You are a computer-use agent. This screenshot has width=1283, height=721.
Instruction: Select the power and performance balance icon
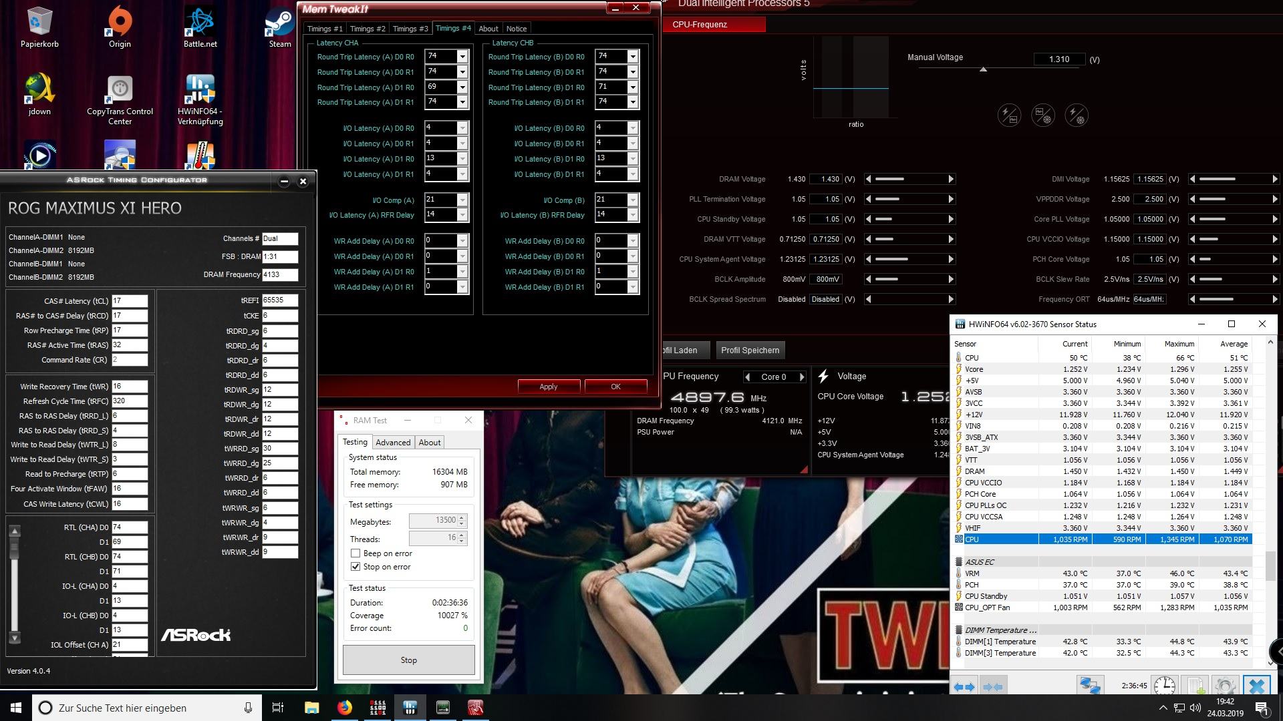(x=1009, y=115)
